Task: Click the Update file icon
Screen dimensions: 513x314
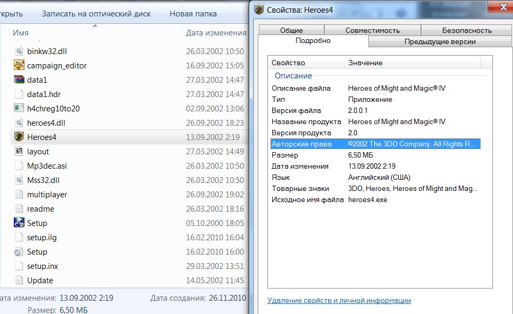Action: tap(19, 280)
